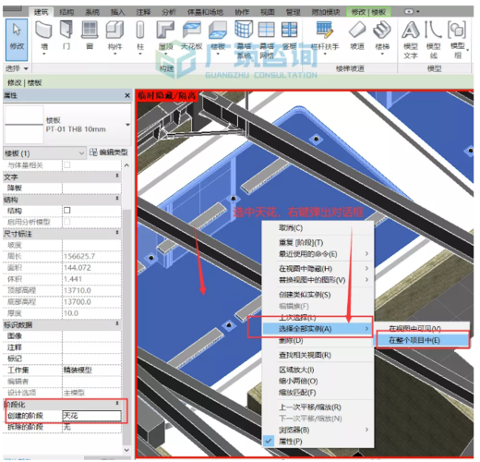This screenshot has width=480, height=462.
Task: Open the 选择 panel dropdown arrow
Action: point(26,68)
